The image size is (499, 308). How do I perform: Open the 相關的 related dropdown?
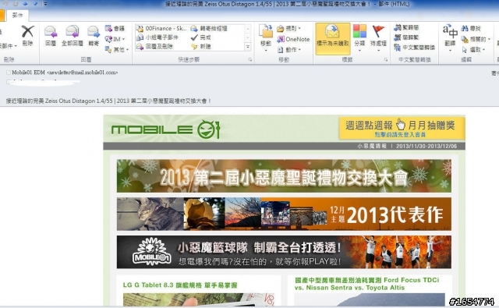[x=476, y=39]
